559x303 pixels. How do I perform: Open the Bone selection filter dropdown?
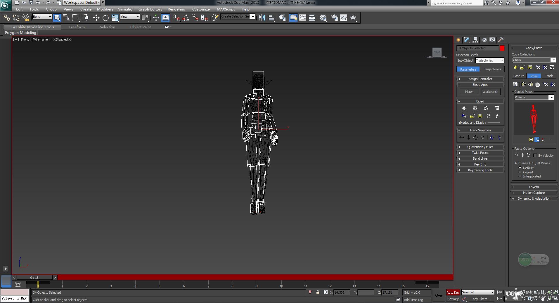coord(42,17)
